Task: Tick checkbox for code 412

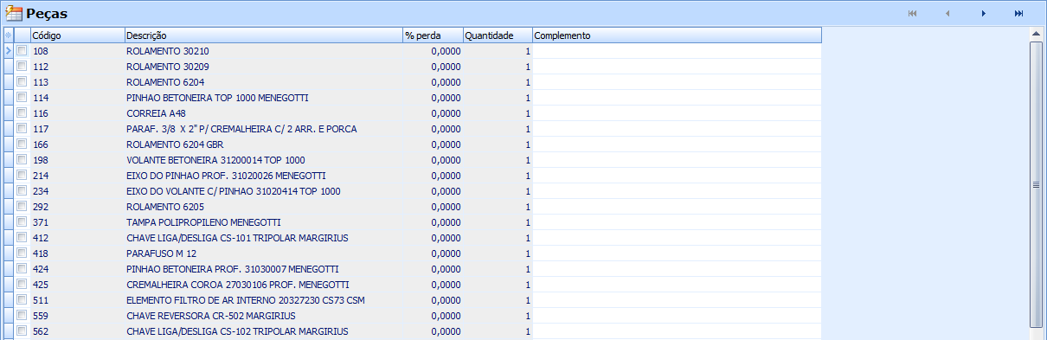Action: (x=22, y=238)
